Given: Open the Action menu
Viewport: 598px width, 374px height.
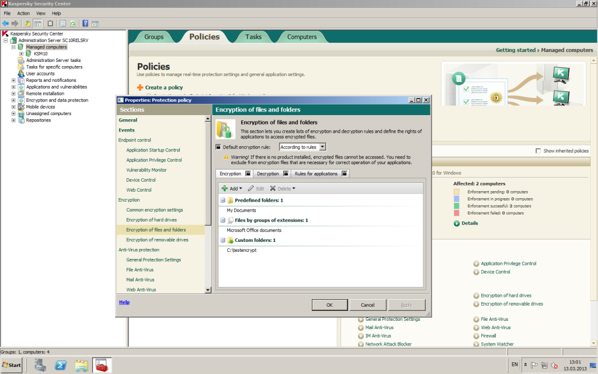Looking at the screenshot, I should (23, 13).
